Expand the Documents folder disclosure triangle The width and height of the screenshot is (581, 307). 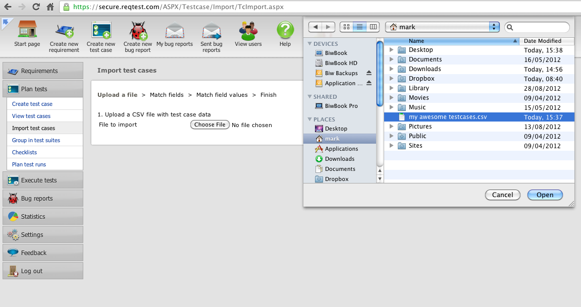pos(392,59)
